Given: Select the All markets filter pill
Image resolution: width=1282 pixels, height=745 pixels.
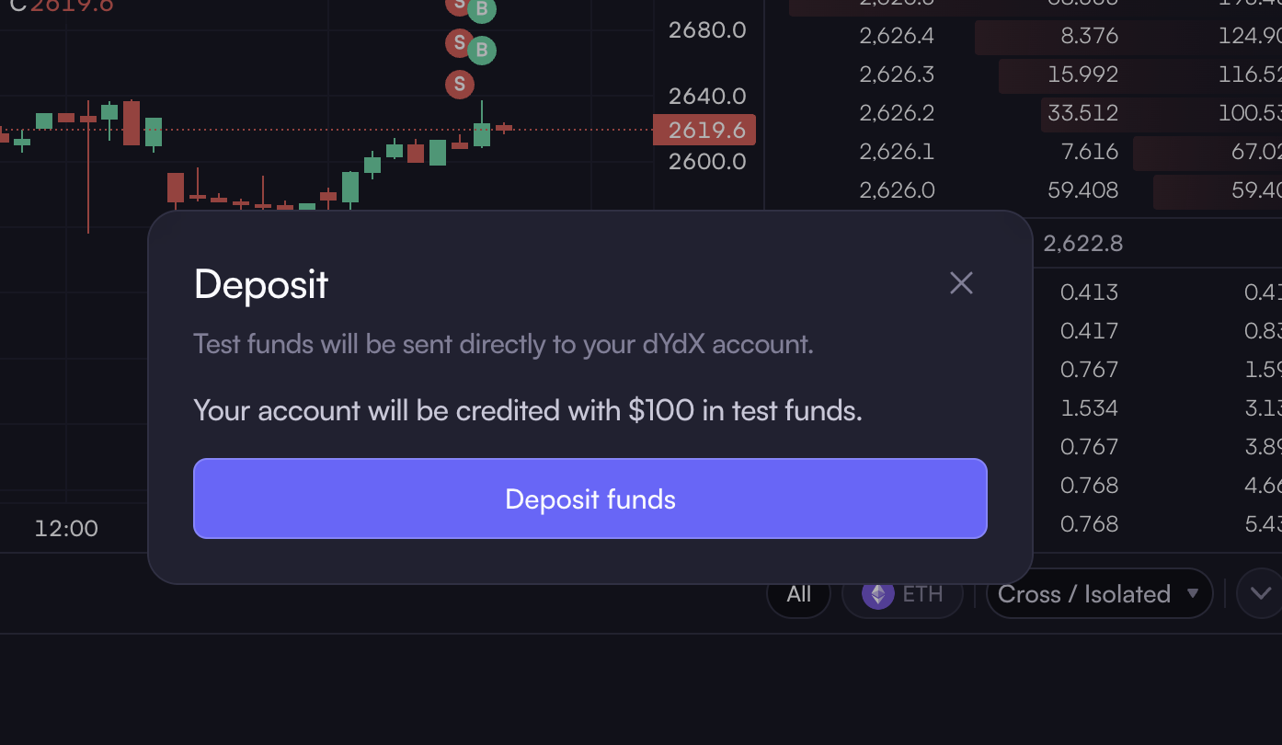Looking at the screenshot, I should (798, 594).
